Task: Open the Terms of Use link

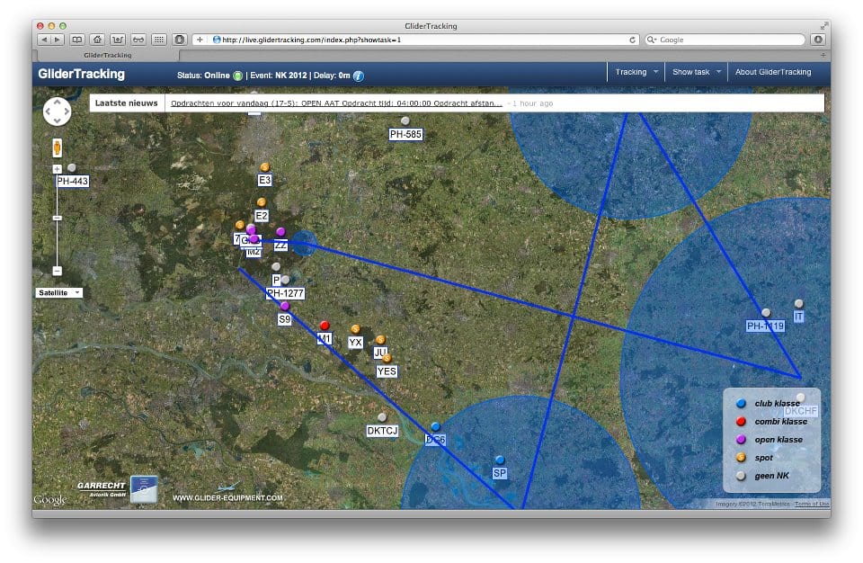Action: pyautogui.click(x=812, y=504)
